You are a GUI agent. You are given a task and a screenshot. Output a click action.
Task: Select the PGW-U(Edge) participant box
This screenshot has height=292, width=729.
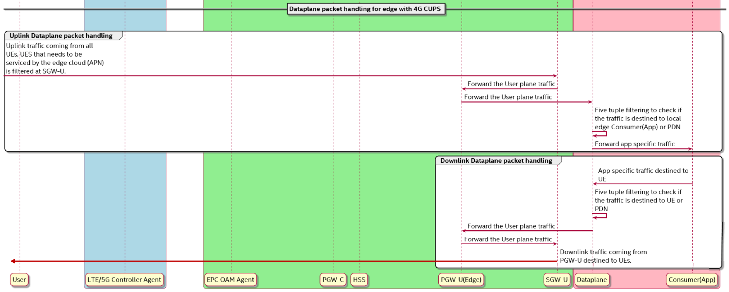[461, 280]
